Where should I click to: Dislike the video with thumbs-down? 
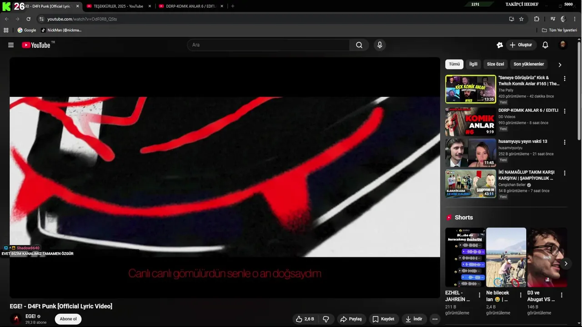coord(326,319)
